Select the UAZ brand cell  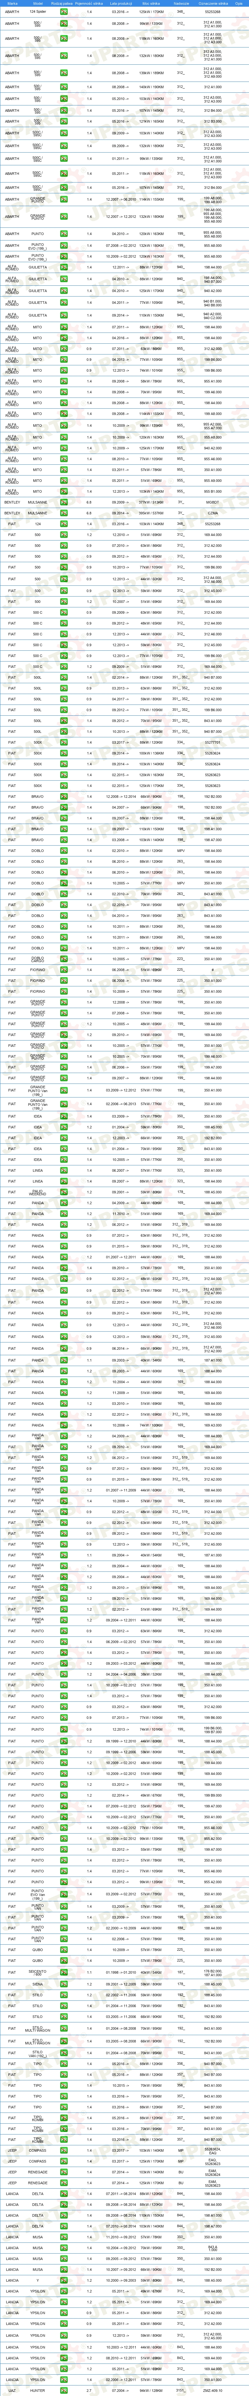(12, 2390)
